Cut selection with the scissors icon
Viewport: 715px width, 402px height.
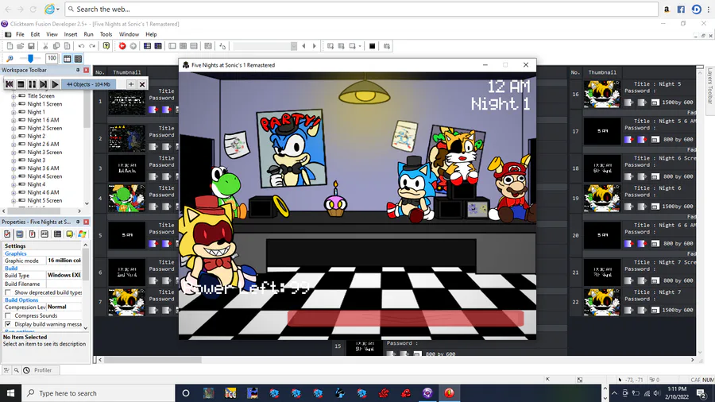[x=45, y=46]
